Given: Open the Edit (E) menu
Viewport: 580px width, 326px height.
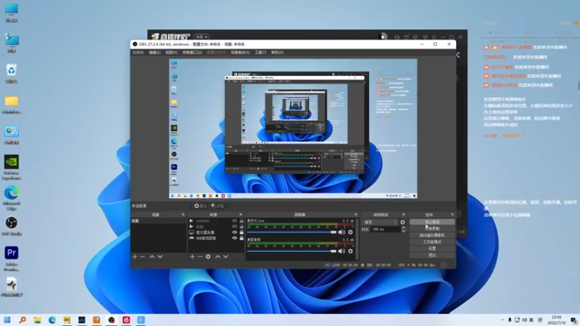Looking at the screenshot, I should point(154,52).
